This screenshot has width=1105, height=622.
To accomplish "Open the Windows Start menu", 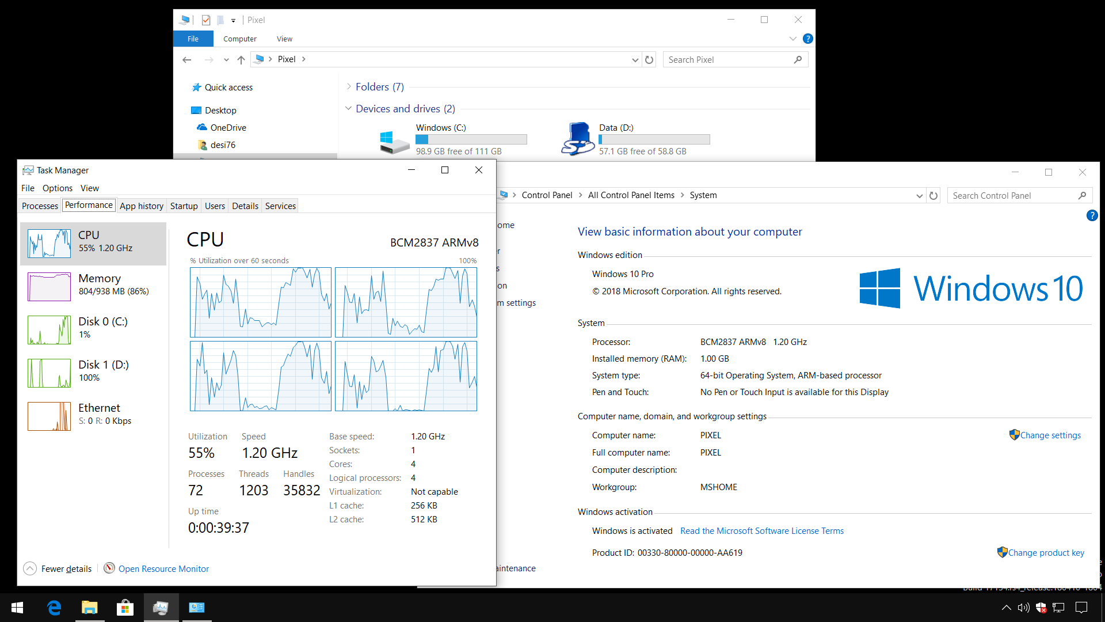I will click(17, 608).
